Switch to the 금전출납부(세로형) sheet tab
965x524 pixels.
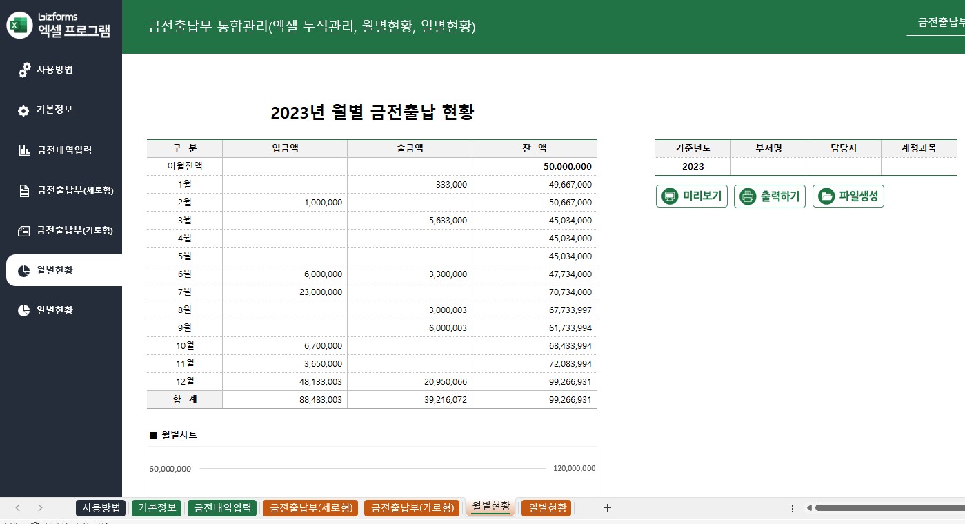310,508
